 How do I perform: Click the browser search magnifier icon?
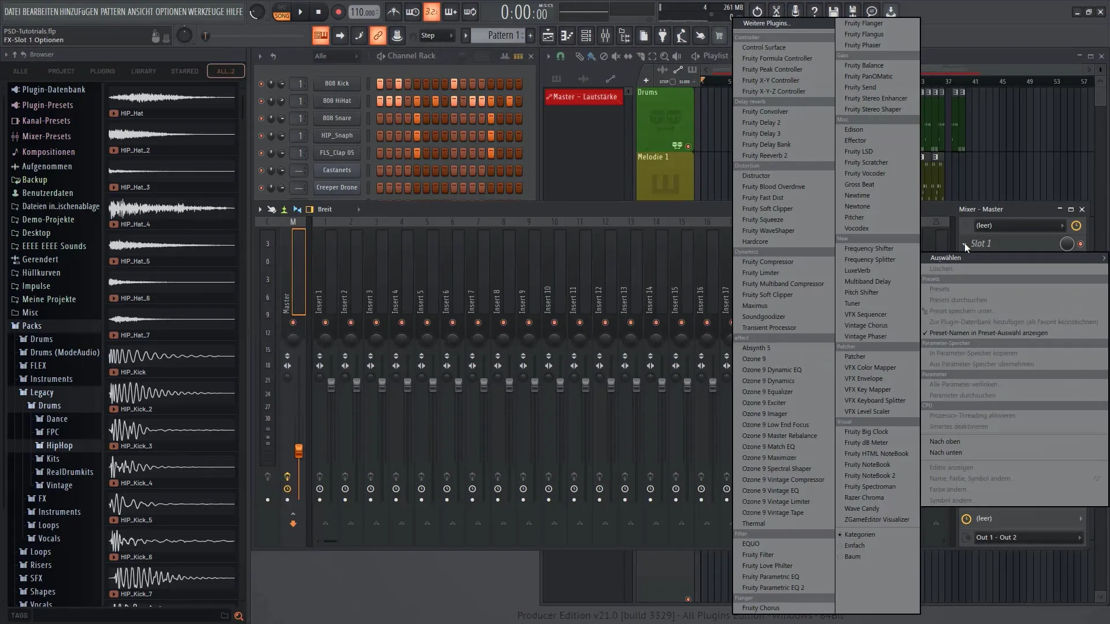coord(238,616)
